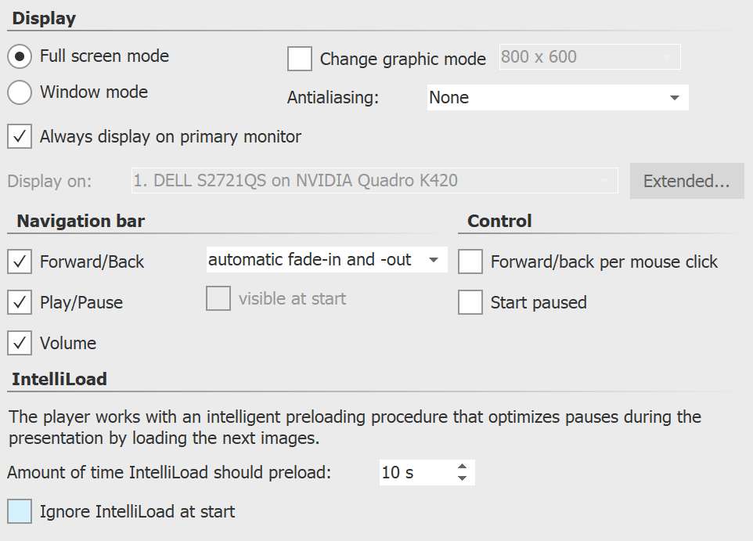Click the Display section header
The image size is (753, 541).
pos(44,17)
